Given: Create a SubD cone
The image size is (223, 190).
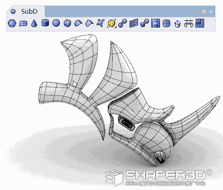Looking at the screenshot, I should 34,23.
